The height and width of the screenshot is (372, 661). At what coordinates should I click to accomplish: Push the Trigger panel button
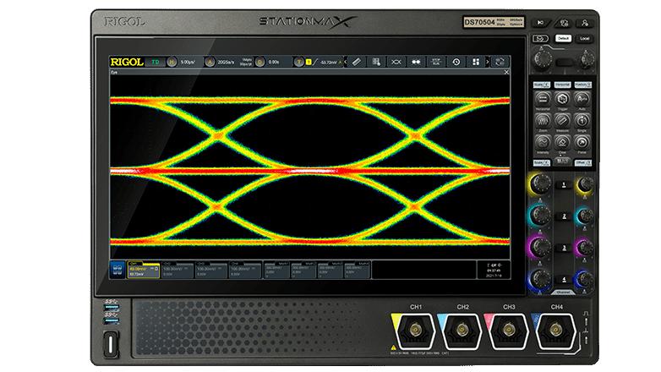pyautogui.click(x=562, y=99)
